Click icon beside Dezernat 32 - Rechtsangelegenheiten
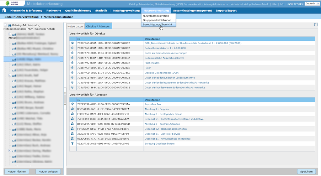The height and width of the screenshot is (176, 321). pos(72,129)
